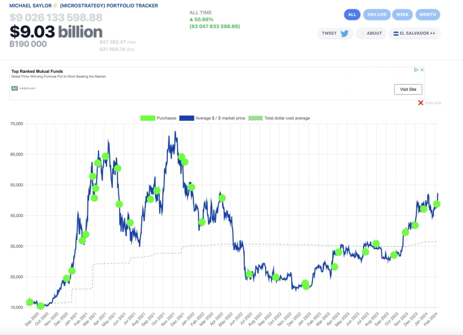The width and height of the screenshot is (463, 335).
Task: Click the blue market price legend swatch
Action: coord(187,118)
